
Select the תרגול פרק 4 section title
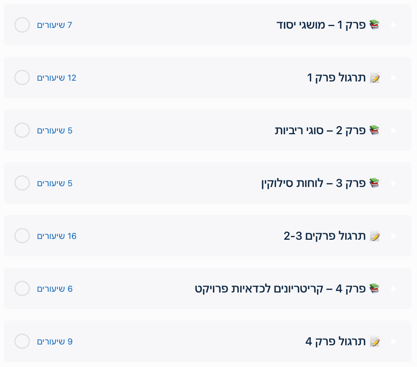click(x=335, y=341)
